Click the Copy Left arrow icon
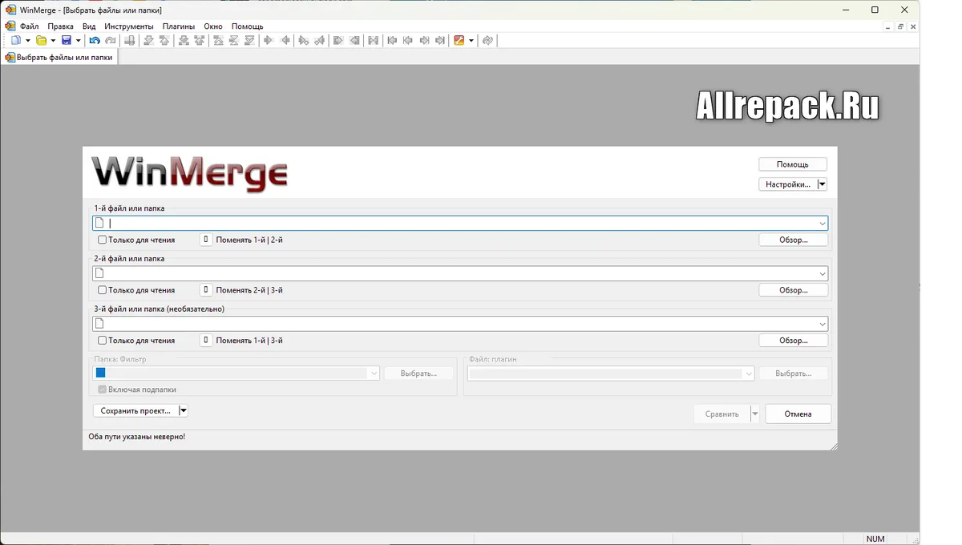The image size is (962, 545). (x=285, y=40)
